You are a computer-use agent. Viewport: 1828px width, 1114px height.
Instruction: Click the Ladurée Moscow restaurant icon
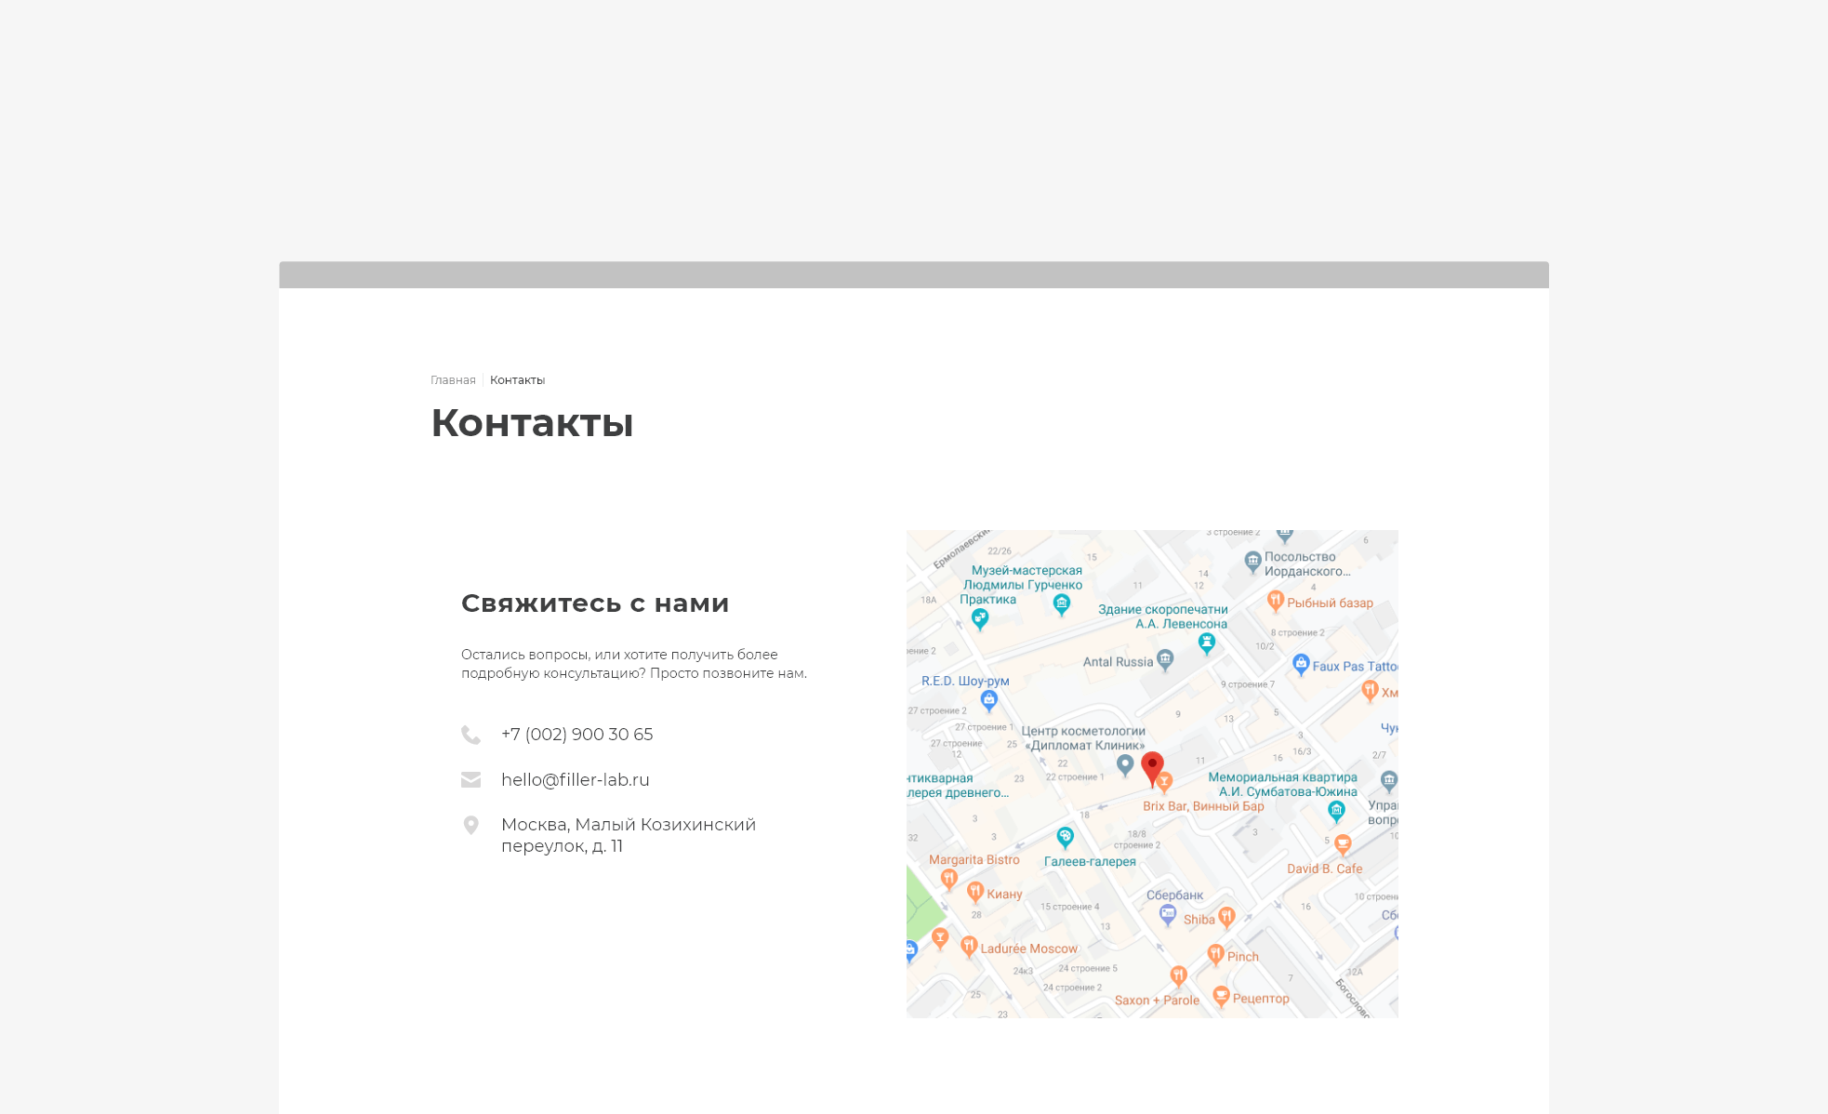[x=969, y=947]
